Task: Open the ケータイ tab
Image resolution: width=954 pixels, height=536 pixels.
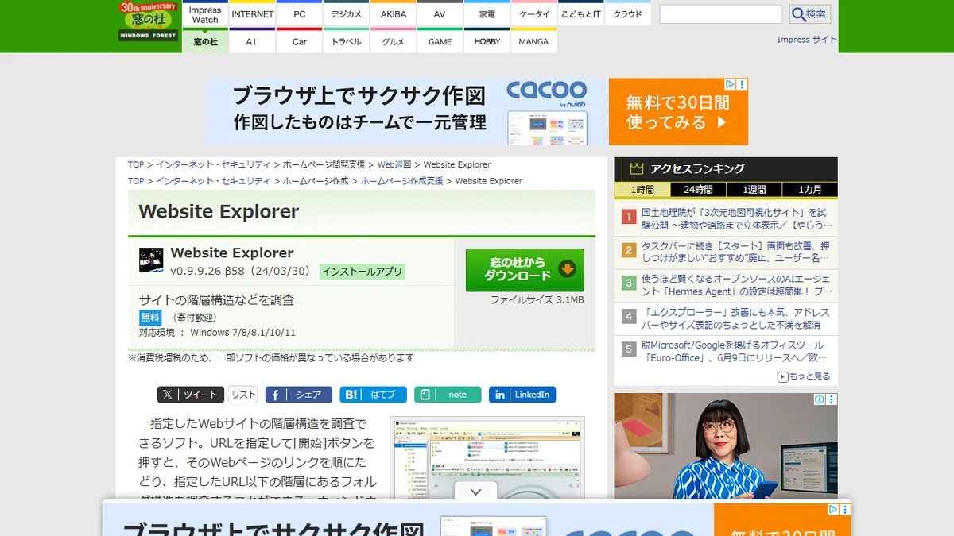Action: (x=533, y=14)
